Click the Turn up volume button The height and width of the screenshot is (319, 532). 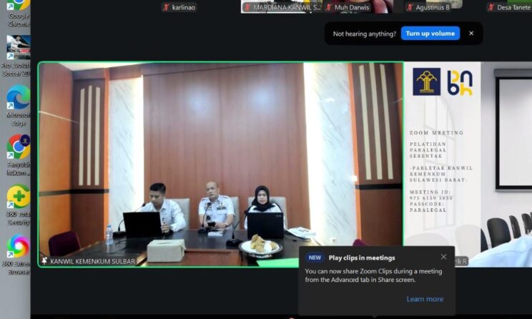point(430,34)
